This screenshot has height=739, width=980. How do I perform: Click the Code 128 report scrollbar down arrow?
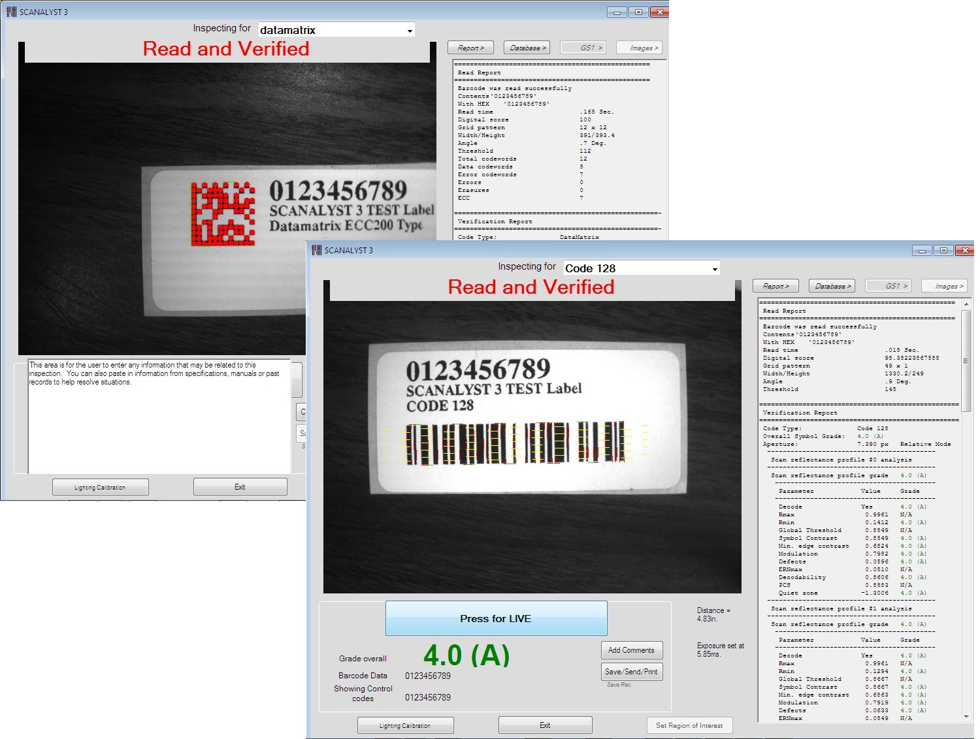coord(966,717)
